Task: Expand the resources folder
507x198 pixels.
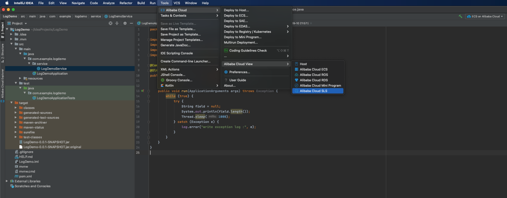Action: pyautogui.click(x=20, y=78)
